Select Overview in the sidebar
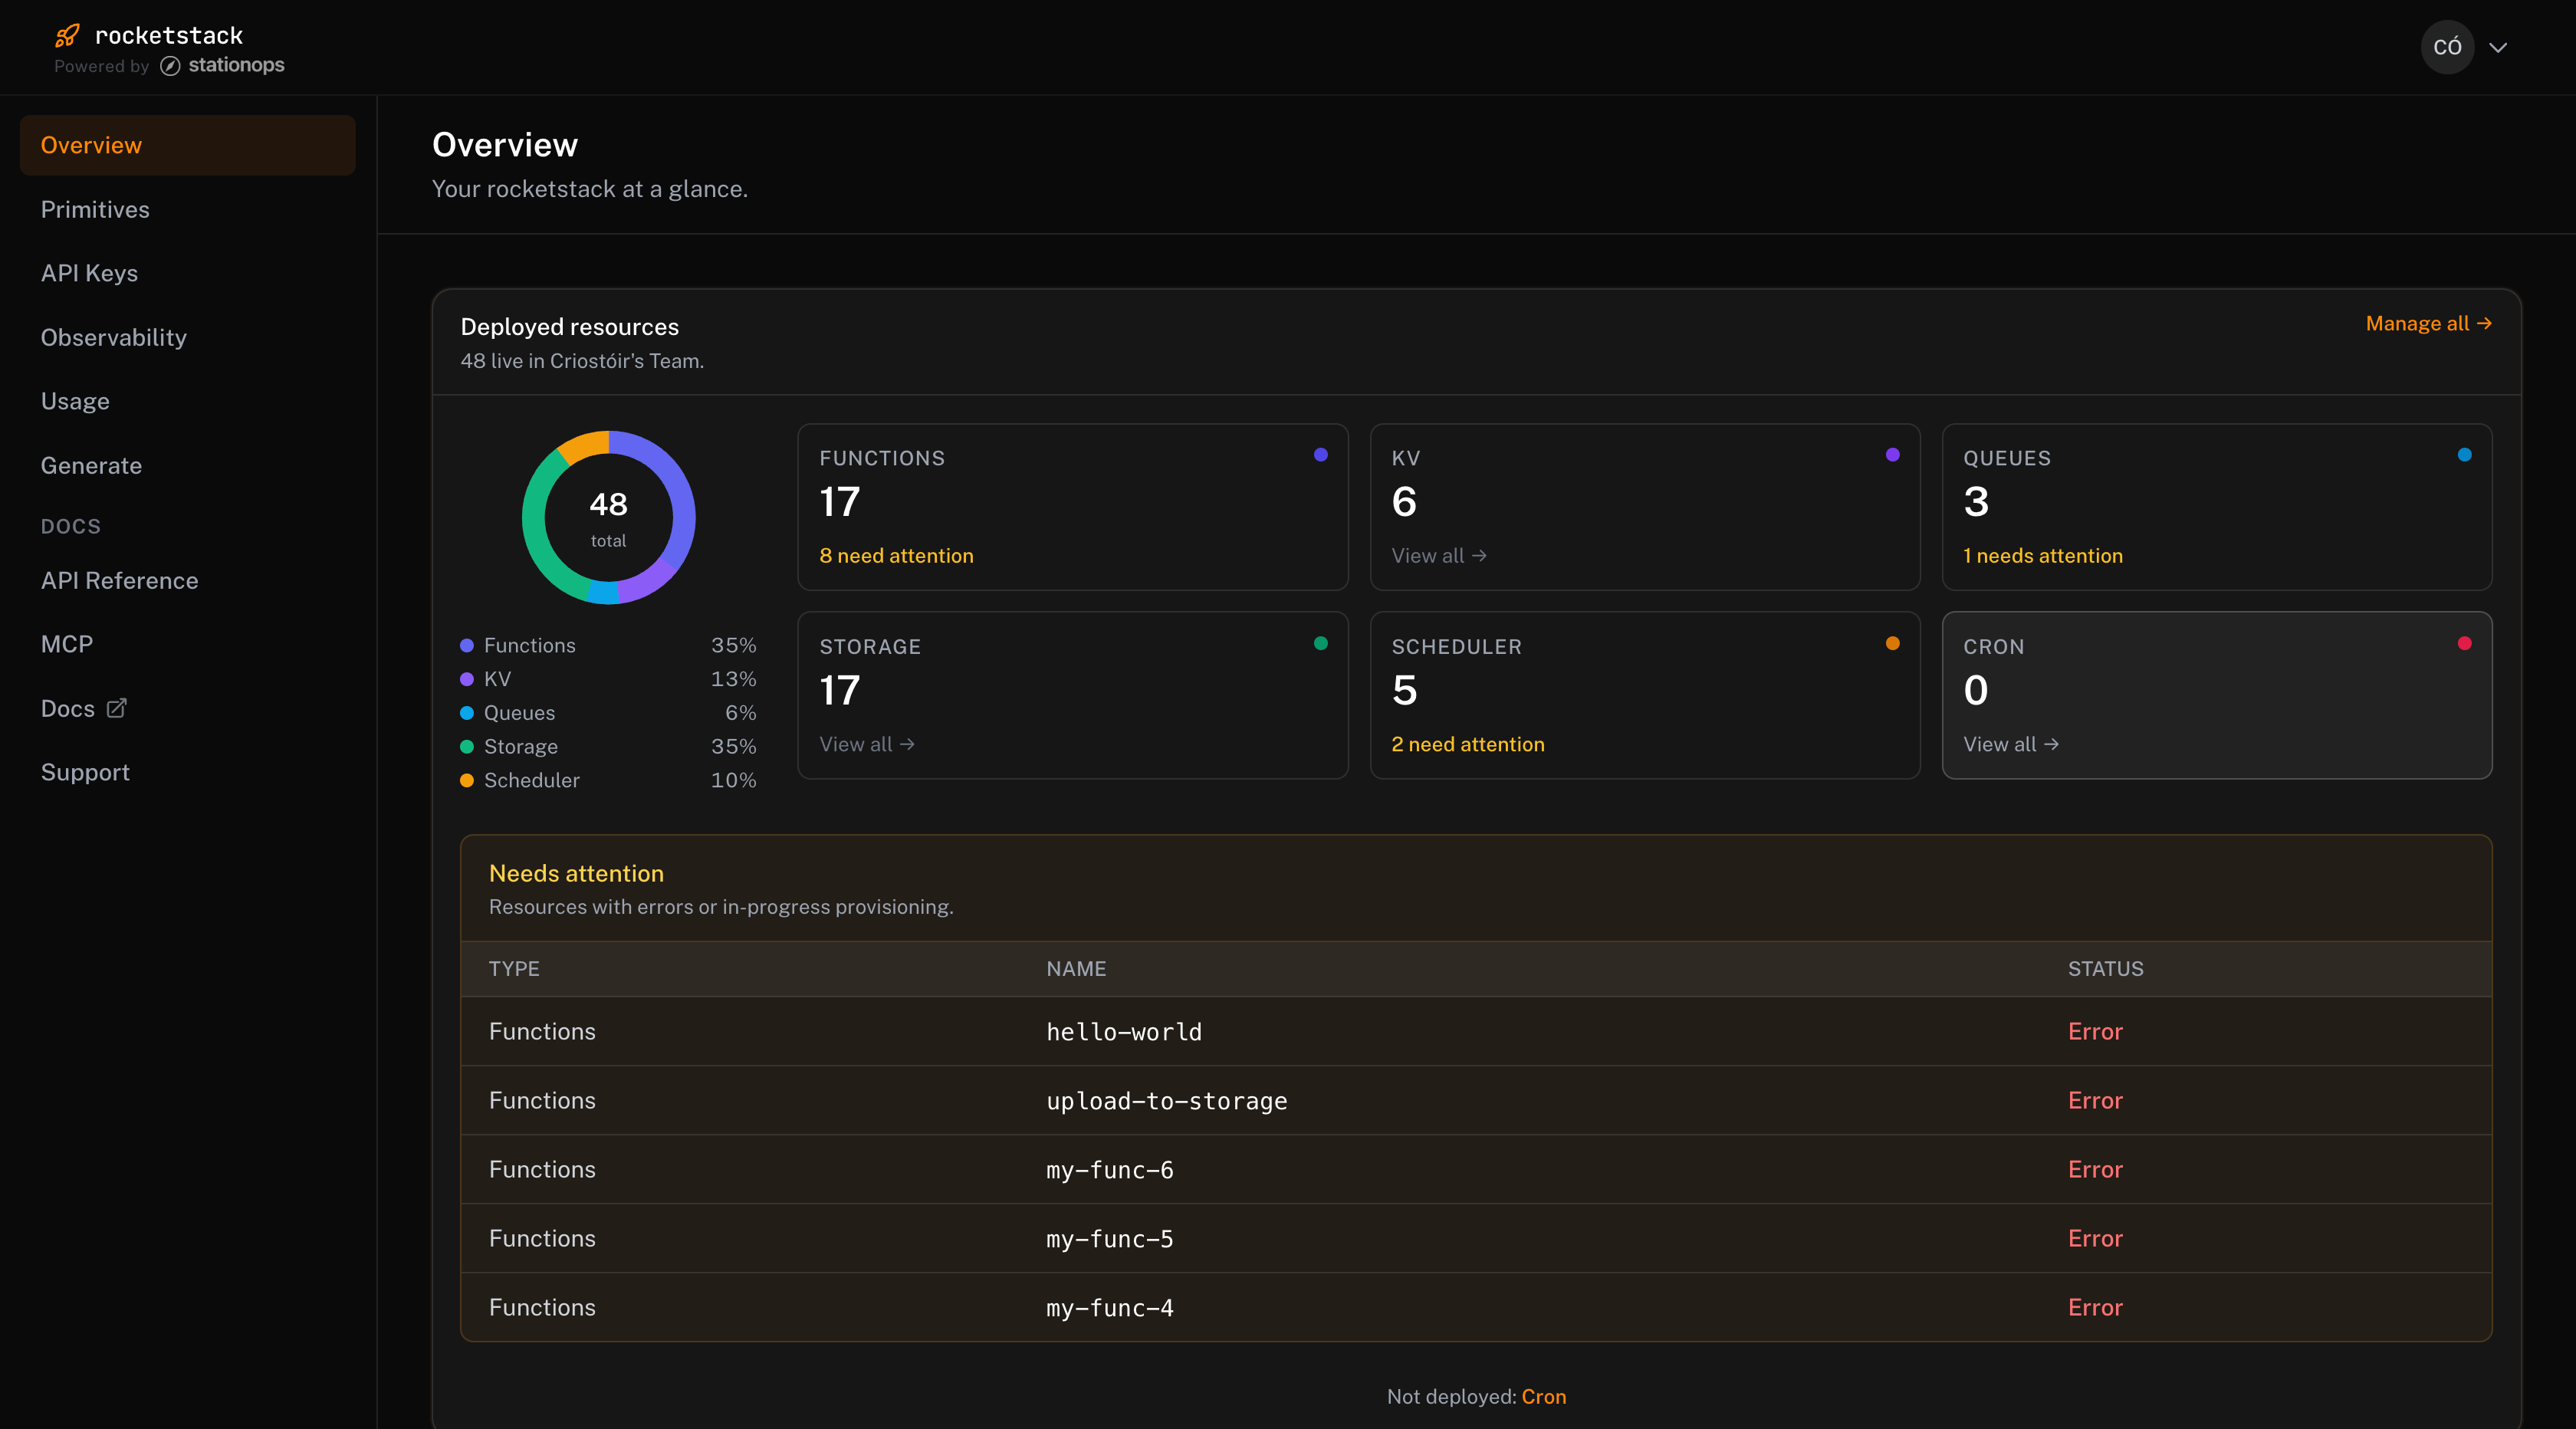 click(188, 145)
